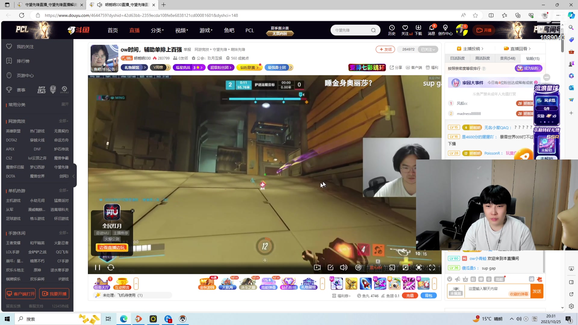This screenshot has height=325, width=578.
Task: Open emoji picker in chat toolbar
Action: coord(450,279)
